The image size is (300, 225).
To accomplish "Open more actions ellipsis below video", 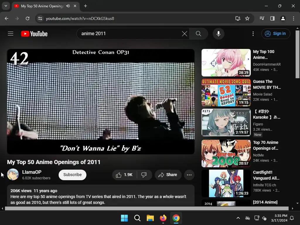I will tap(189, 175).
